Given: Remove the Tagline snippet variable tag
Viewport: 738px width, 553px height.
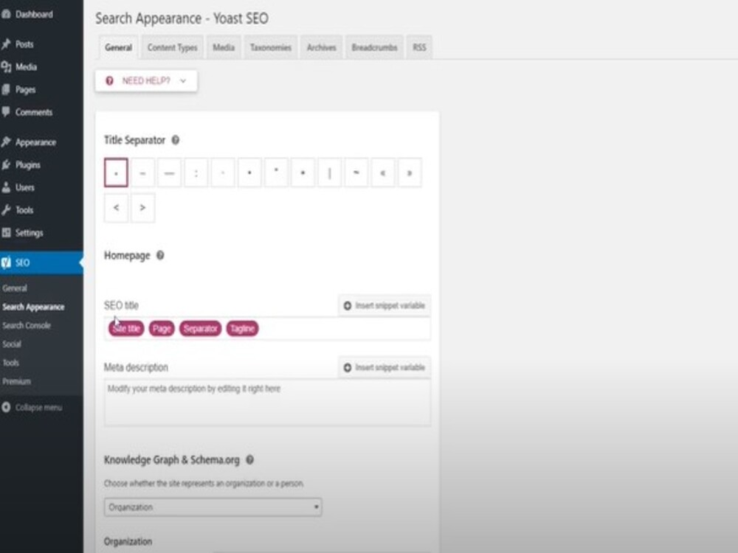Looking at the screenshot, I should click(243, 329).
